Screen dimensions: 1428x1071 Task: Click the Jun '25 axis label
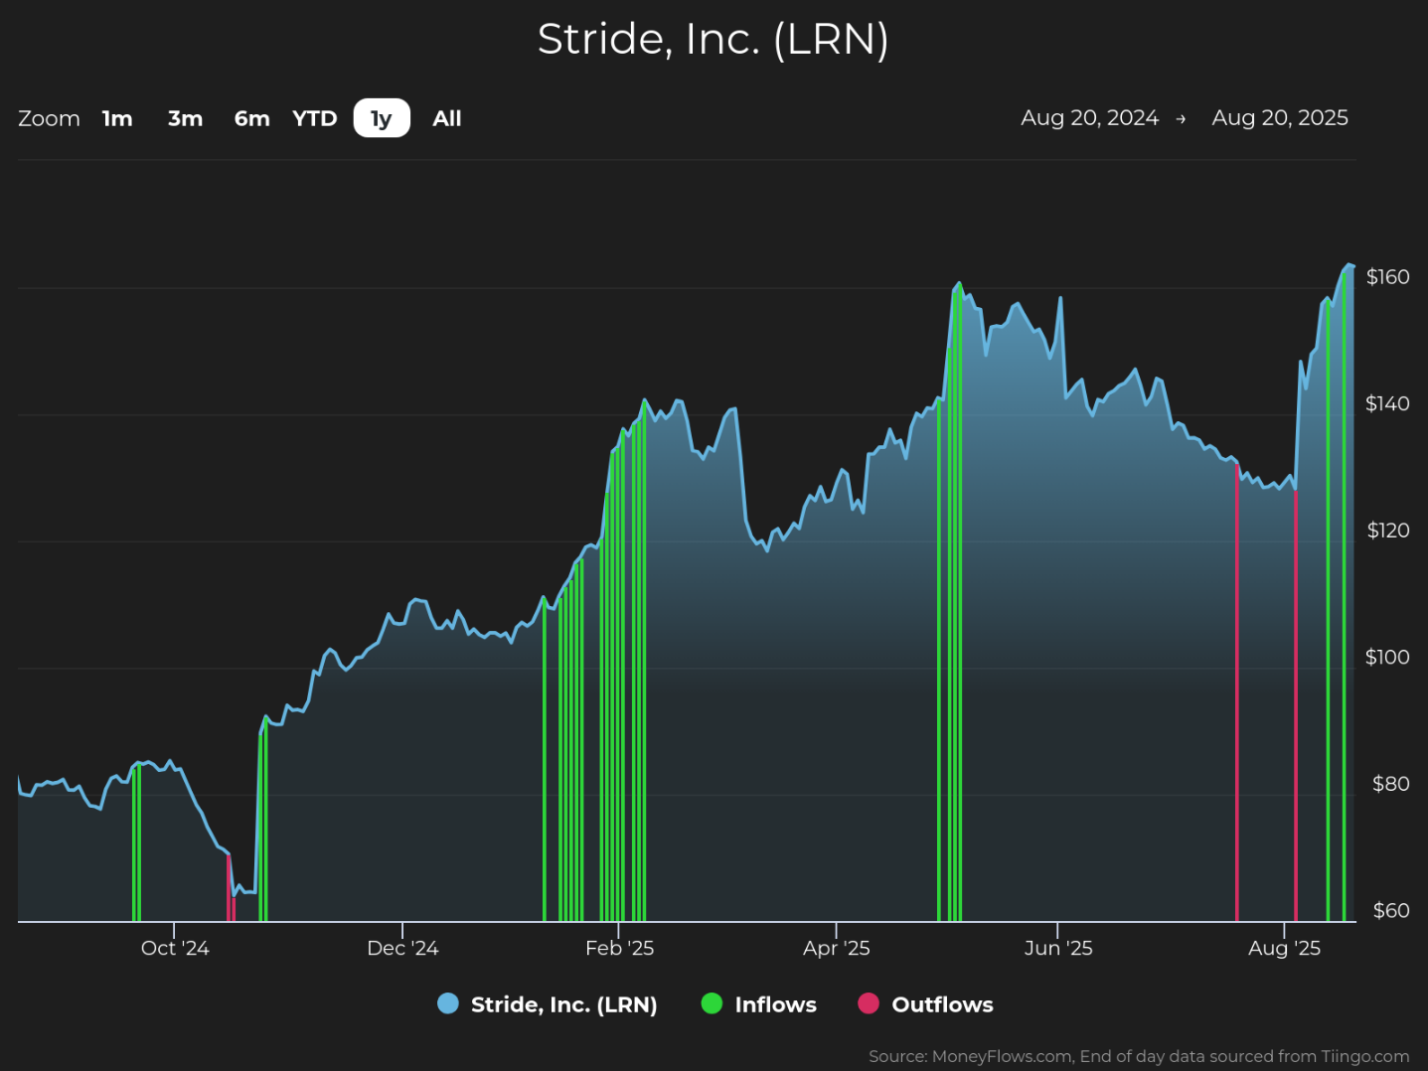(x=1058, y=948)
